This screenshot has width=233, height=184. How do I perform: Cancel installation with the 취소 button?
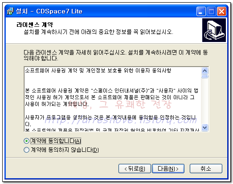click(206, 169)
